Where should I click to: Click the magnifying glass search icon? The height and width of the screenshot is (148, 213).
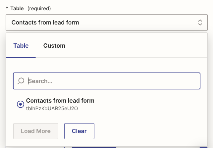pyautogui.click(x=21, y=81)
